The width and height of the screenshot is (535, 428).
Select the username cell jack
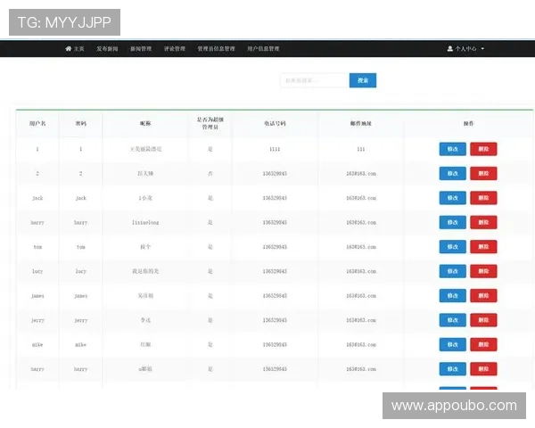[37, 198]
